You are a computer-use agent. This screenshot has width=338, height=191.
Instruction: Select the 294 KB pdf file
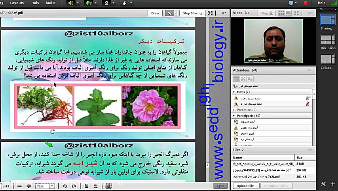274,170
